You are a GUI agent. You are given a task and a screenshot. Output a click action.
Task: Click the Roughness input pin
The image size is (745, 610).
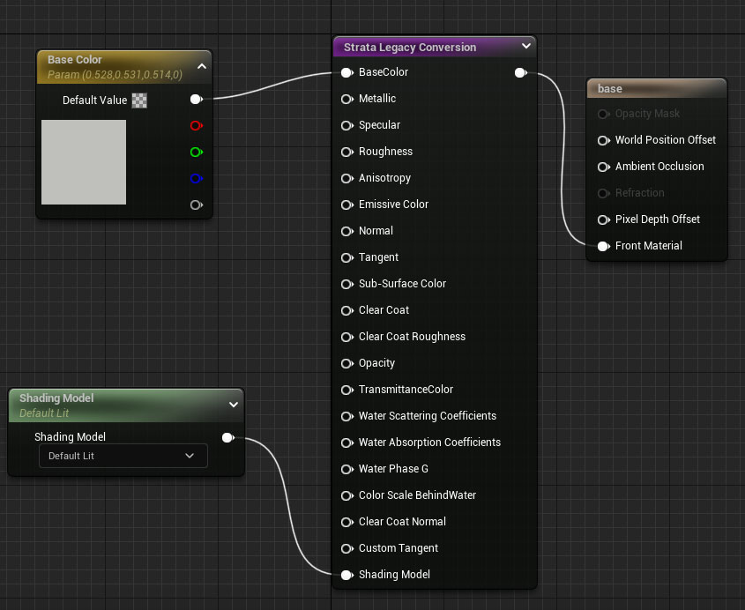tap(347, 152)
